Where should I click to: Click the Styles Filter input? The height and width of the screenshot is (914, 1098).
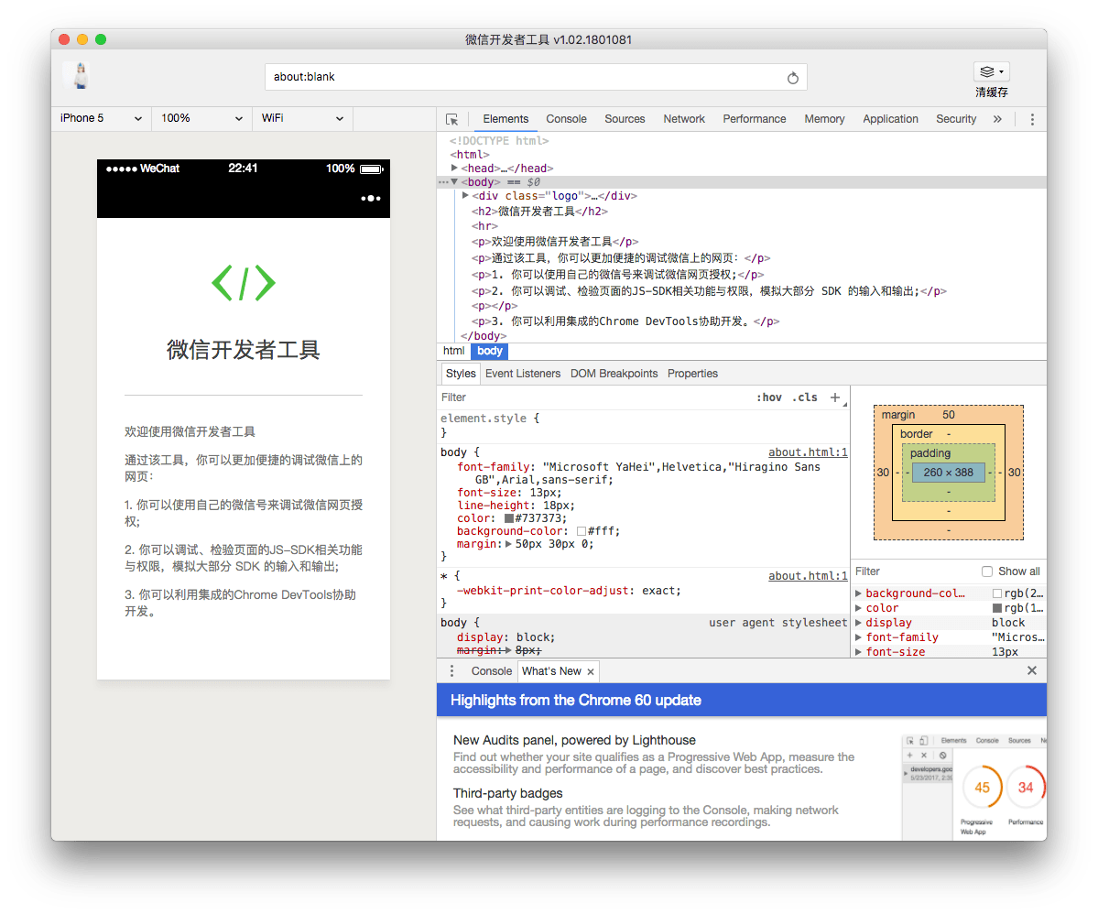595,397
